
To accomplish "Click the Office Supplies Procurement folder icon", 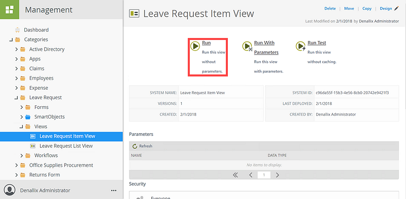I will click(x=23, y=165).
